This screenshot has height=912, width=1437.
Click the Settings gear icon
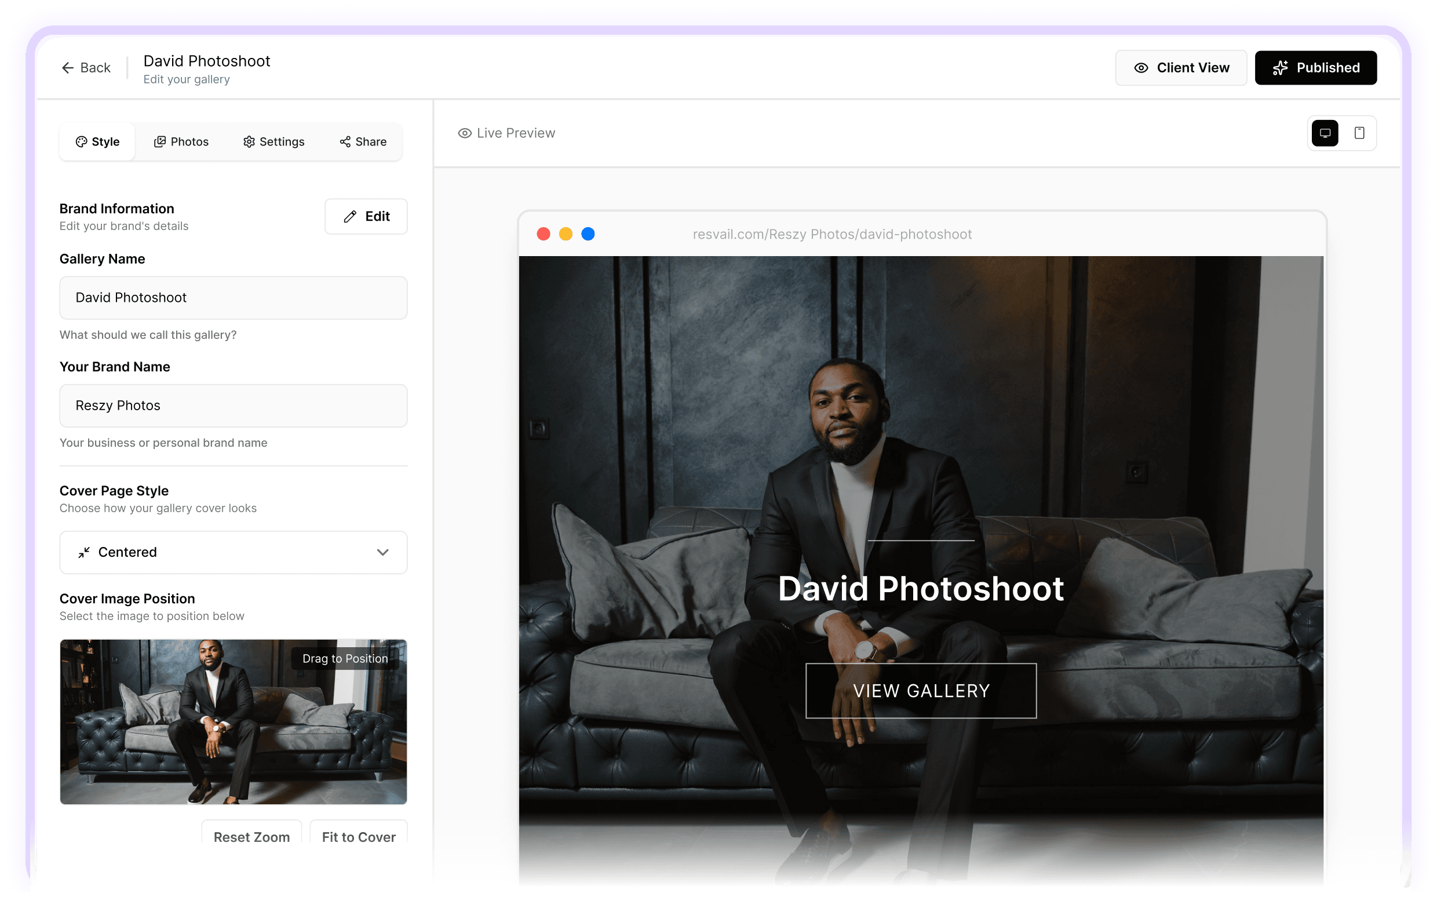249,141
